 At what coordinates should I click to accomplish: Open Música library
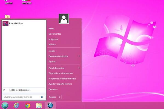click(x=52, y=44)
